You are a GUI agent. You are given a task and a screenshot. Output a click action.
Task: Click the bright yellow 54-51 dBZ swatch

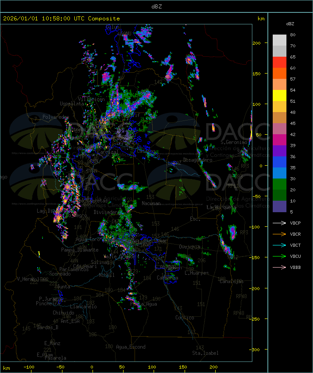(279, 95)
